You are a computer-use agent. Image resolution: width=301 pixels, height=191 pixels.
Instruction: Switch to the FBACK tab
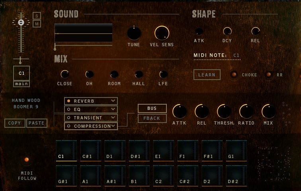tap(152, 118)
